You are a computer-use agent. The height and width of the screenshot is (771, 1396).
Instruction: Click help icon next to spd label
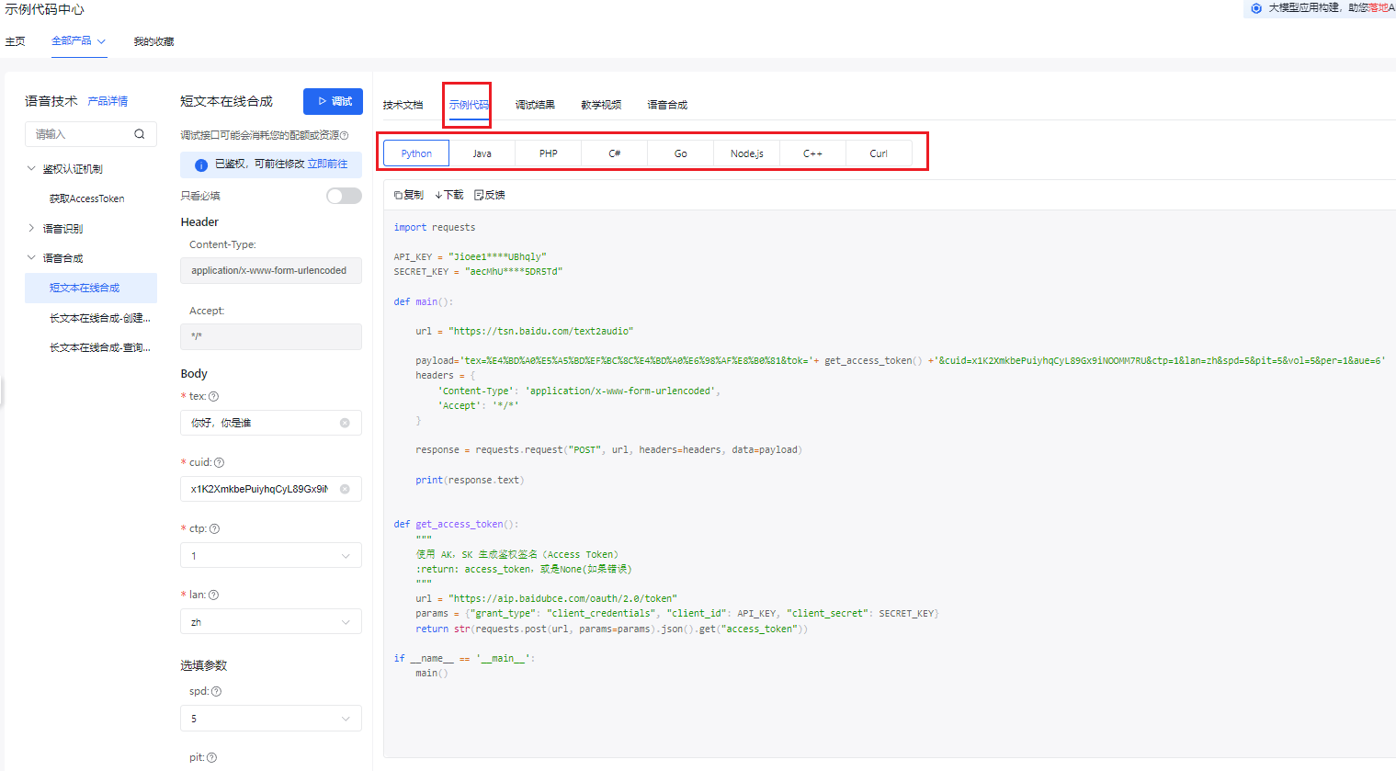click(x=217, y=692)
